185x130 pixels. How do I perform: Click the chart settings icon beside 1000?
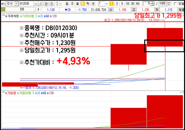pyautogui.click(x=169, y=4)
